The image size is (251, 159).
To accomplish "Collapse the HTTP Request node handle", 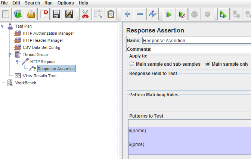I will click(x=18, y=62).
